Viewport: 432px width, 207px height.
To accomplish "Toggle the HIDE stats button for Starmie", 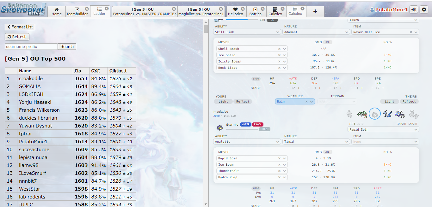I will [x=256, y=188].
